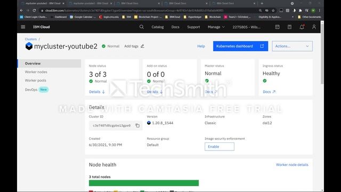Open the Client Login bookmark
Image resolution: width=341 pixels, height=192 pixels.
[33, 17]
